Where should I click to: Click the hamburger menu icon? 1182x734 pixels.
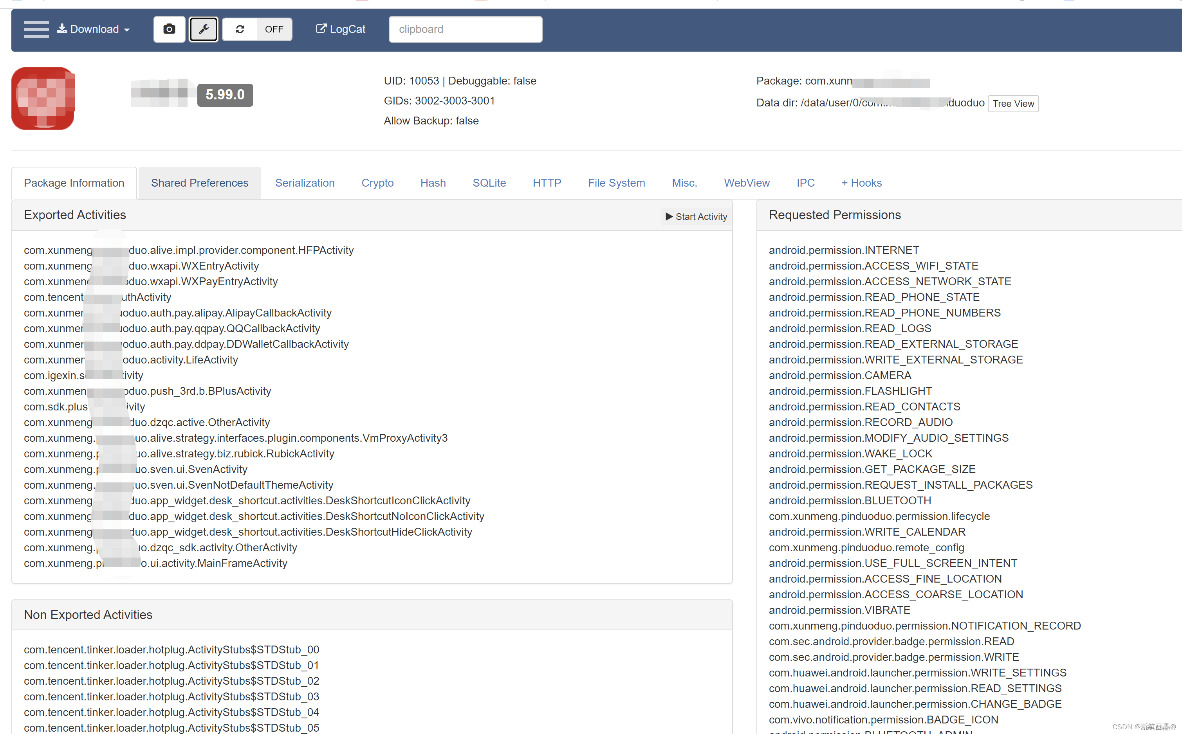tap(36, 29)
